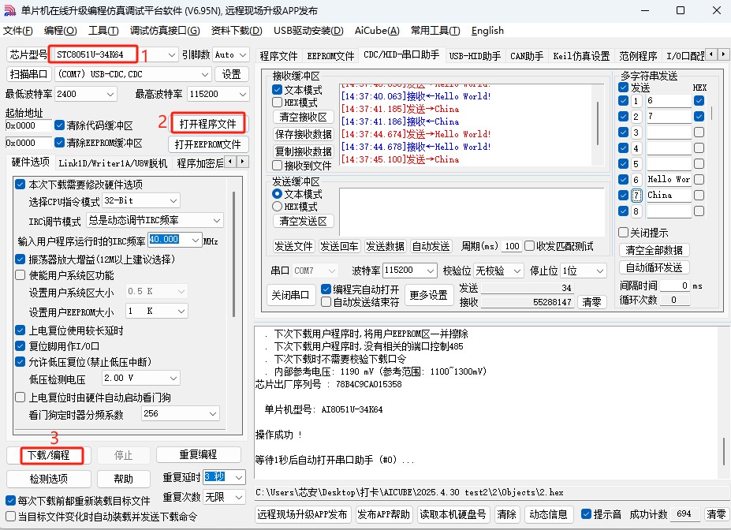Click the 扫描串口 button

[x=29, y=74]
